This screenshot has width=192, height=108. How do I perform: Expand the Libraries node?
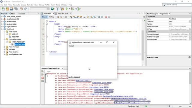4,49
